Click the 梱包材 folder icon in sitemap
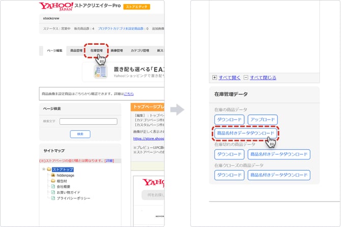This screenshot has height=227, width=341. [52, 181]
